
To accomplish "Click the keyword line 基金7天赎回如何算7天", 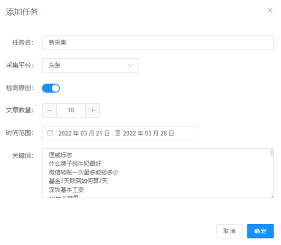I will (x=78, y=181).
